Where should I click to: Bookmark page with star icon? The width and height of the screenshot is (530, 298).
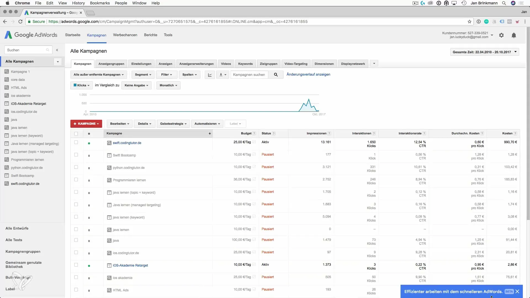[x=470, y=22]
